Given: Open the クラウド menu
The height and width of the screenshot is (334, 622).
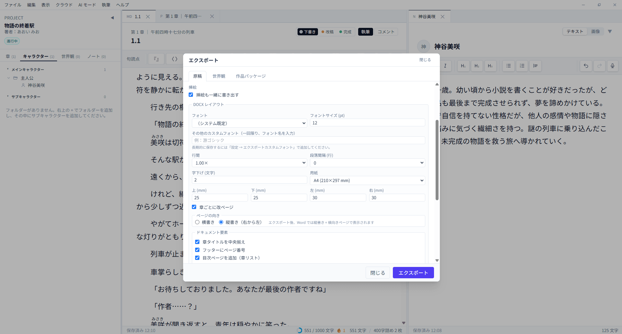Looking at the screenshot, I should click(x=64, y=5).
